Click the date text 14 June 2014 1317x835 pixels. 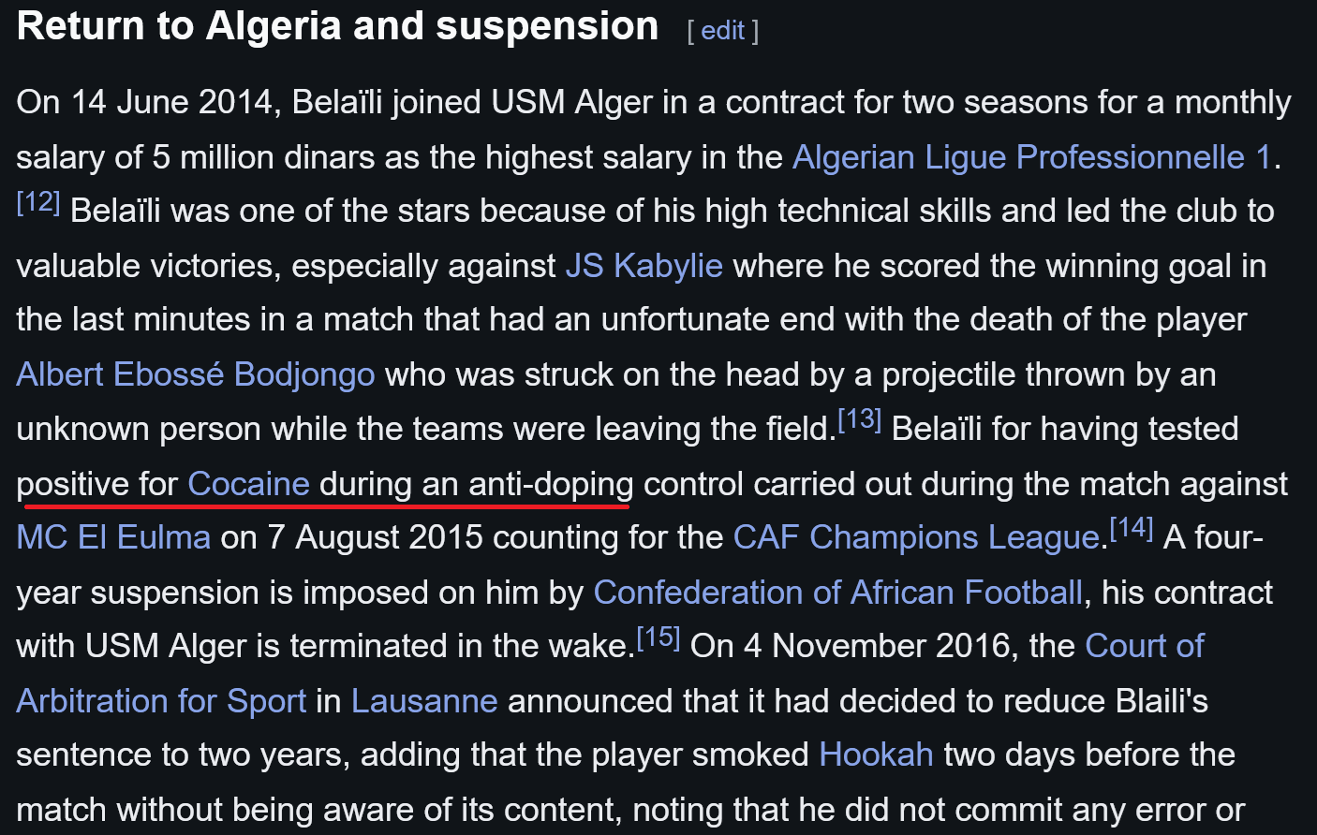point(171,102)
